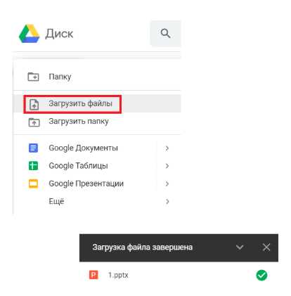Image resolution: width=291 pixels, height=296 pixels.
Task: Click the green upload-complete checkmark
Action: 261,275
